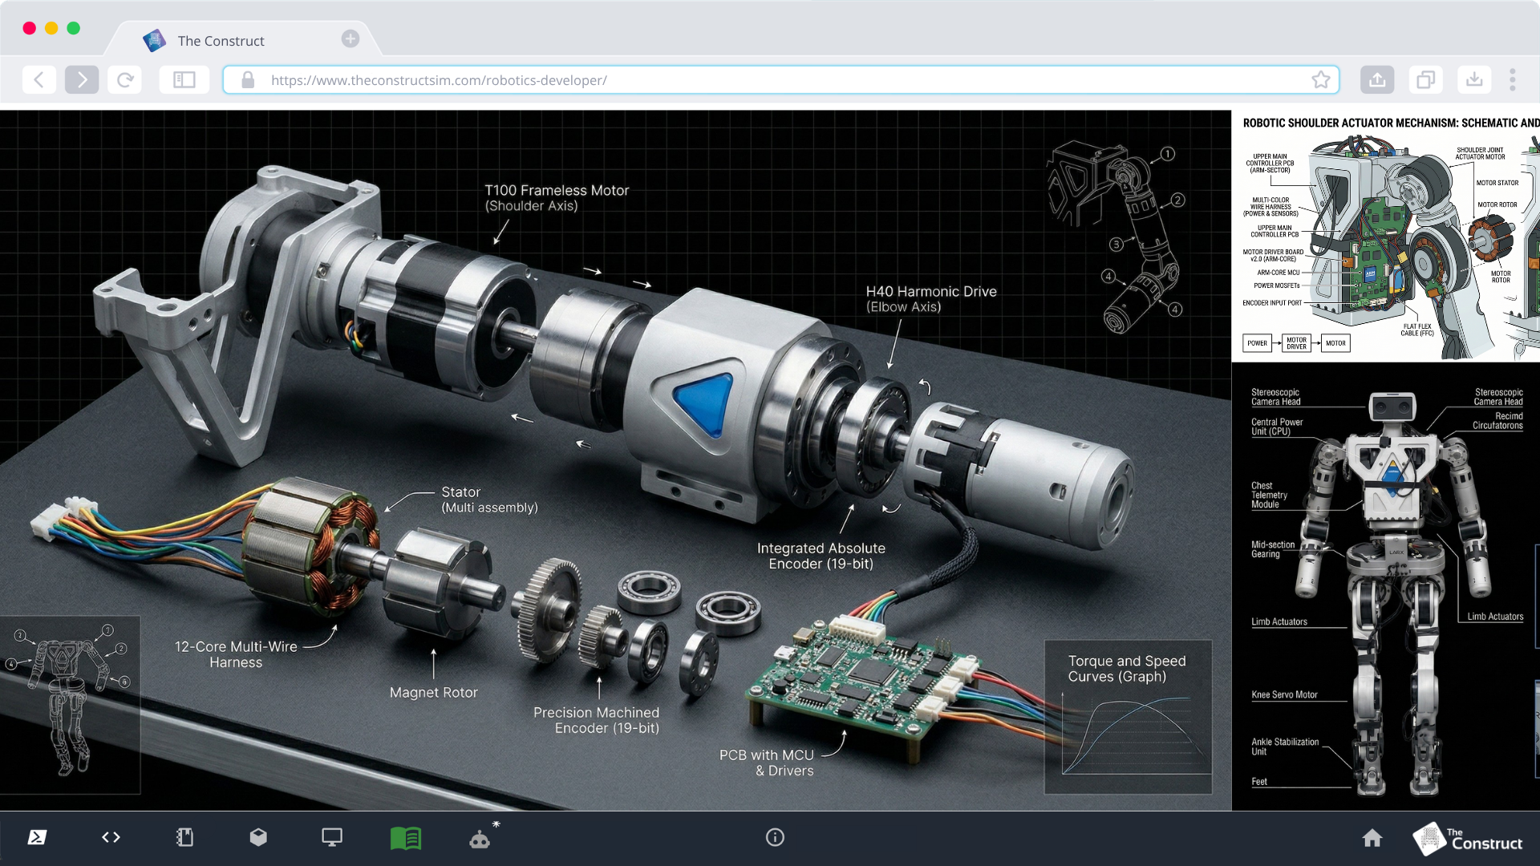Click the browser downloads icon
The image size is (1540, 866).
[1474, 79]
